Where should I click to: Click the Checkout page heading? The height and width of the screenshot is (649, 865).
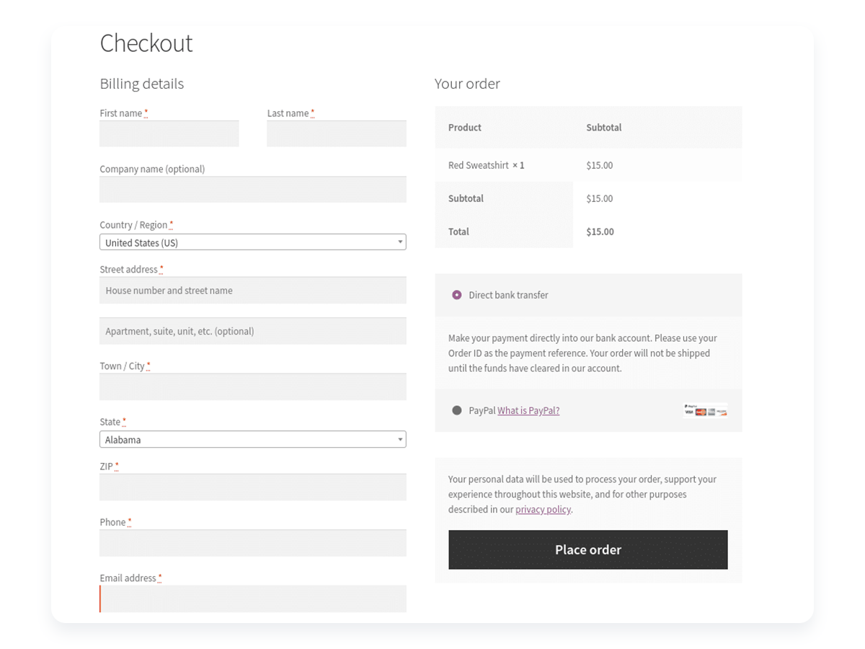[146, 43]
